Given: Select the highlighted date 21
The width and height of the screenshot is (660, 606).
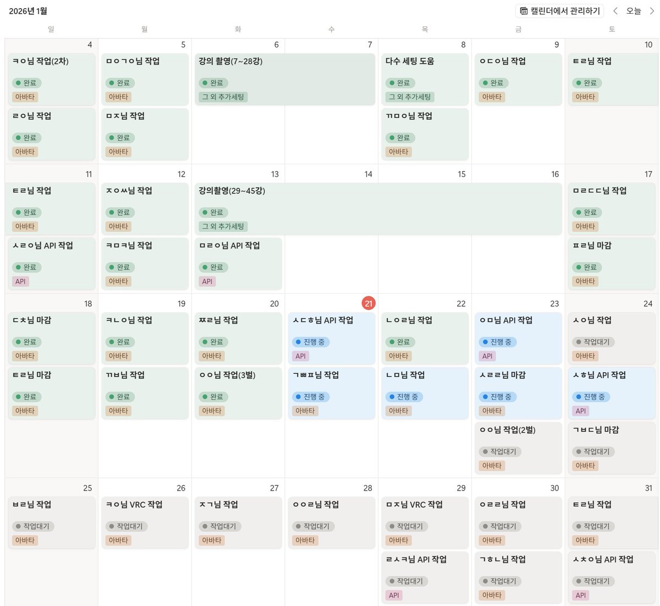Looking at the screenshot, I should [369, 303].
